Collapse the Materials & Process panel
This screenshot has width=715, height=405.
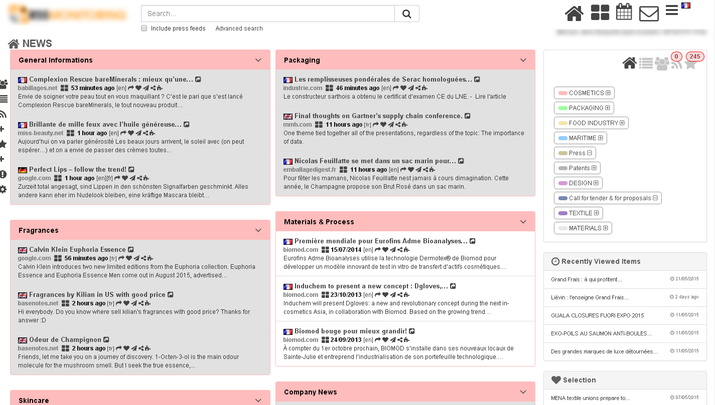[523, 222]
